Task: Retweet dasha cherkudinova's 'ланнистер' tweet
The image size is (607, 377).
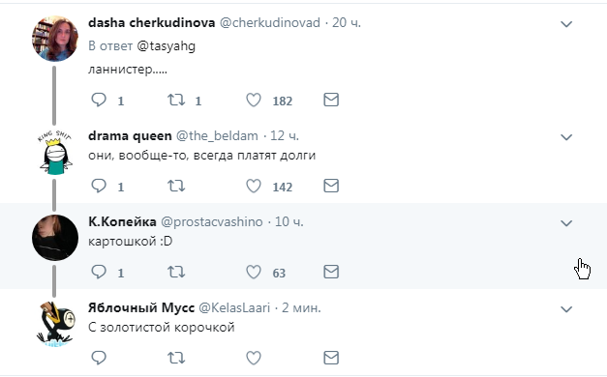Action: tap(176, 100)
